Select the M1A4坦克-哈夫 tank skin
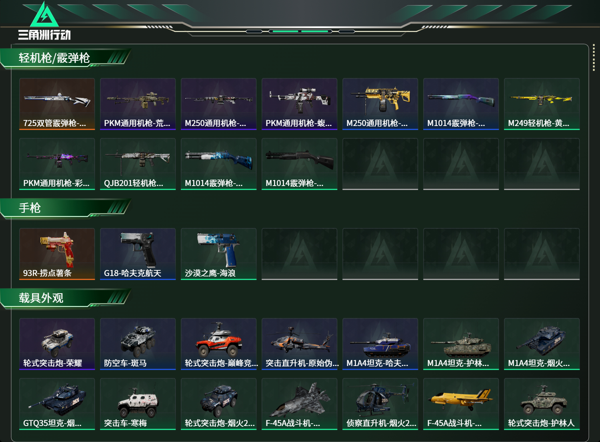 pos(380,344)
